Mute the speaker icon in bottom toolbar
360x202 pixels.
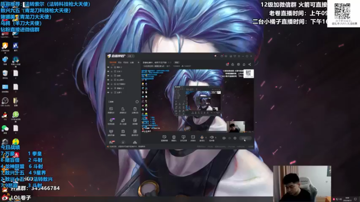[x=211, y=138]
